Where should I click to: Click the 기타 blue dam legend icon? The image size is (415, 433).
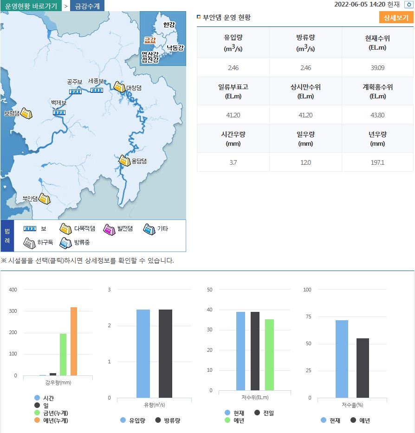pyautogui.click(x=149, y=229)
